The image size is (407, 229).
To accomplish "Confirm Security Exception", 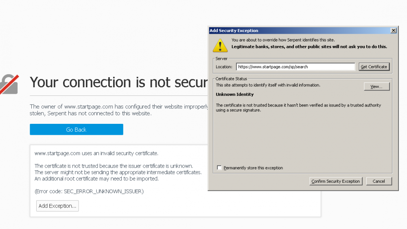I will coord(335,181).
